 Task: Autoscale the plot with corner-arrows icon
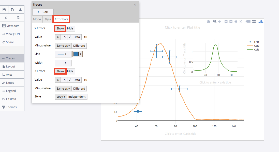241,22
